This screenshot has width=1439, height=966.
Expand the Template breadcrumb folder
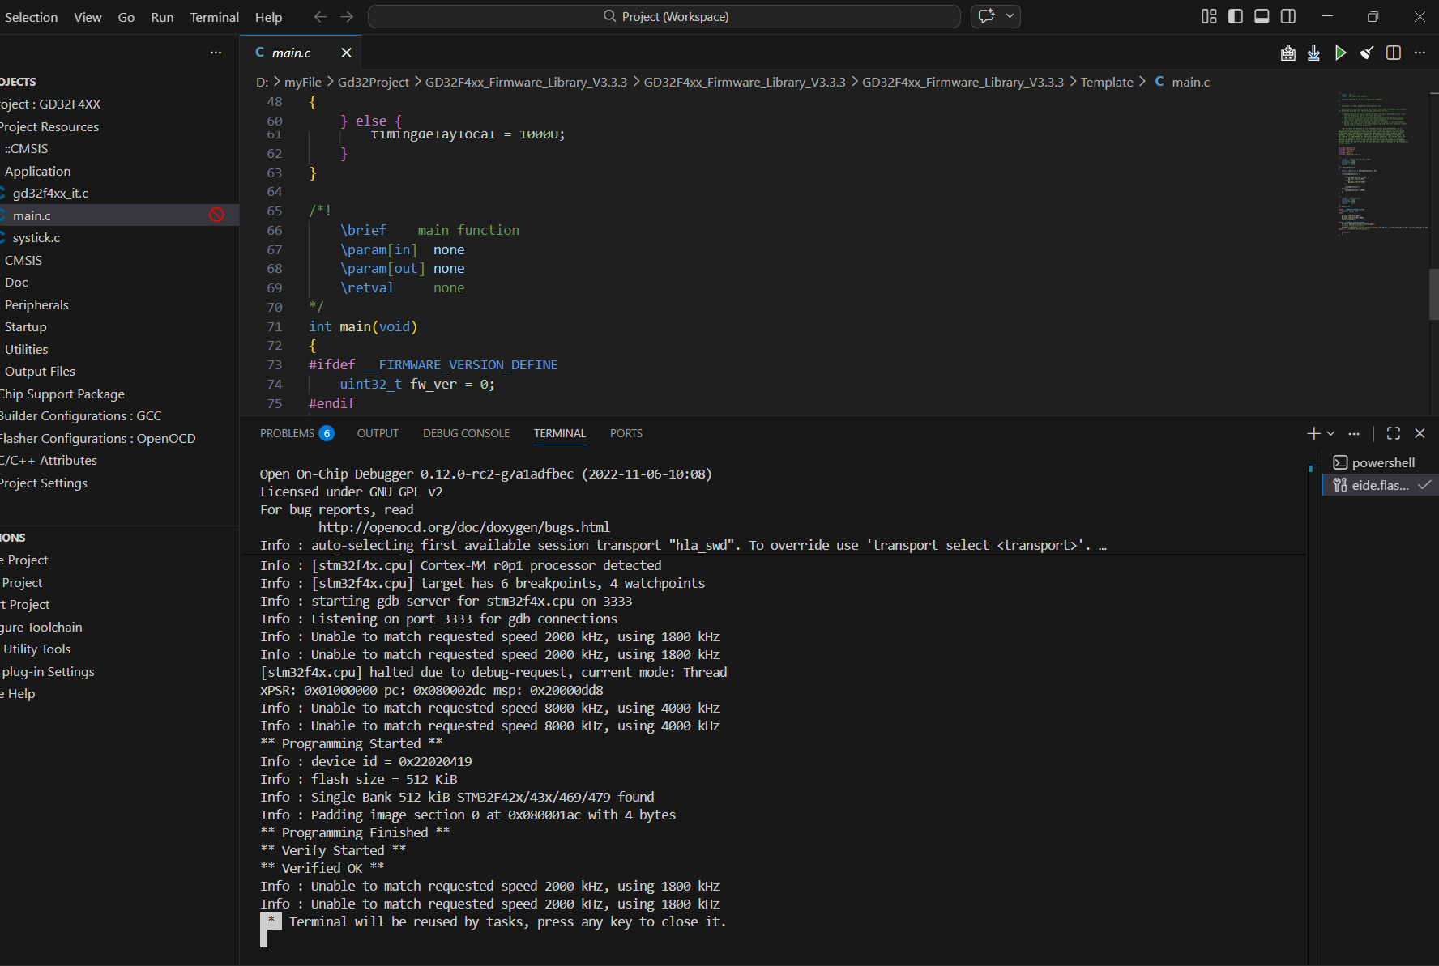tap(1107, 82)
